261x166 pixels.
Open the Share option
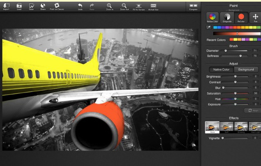43,6
